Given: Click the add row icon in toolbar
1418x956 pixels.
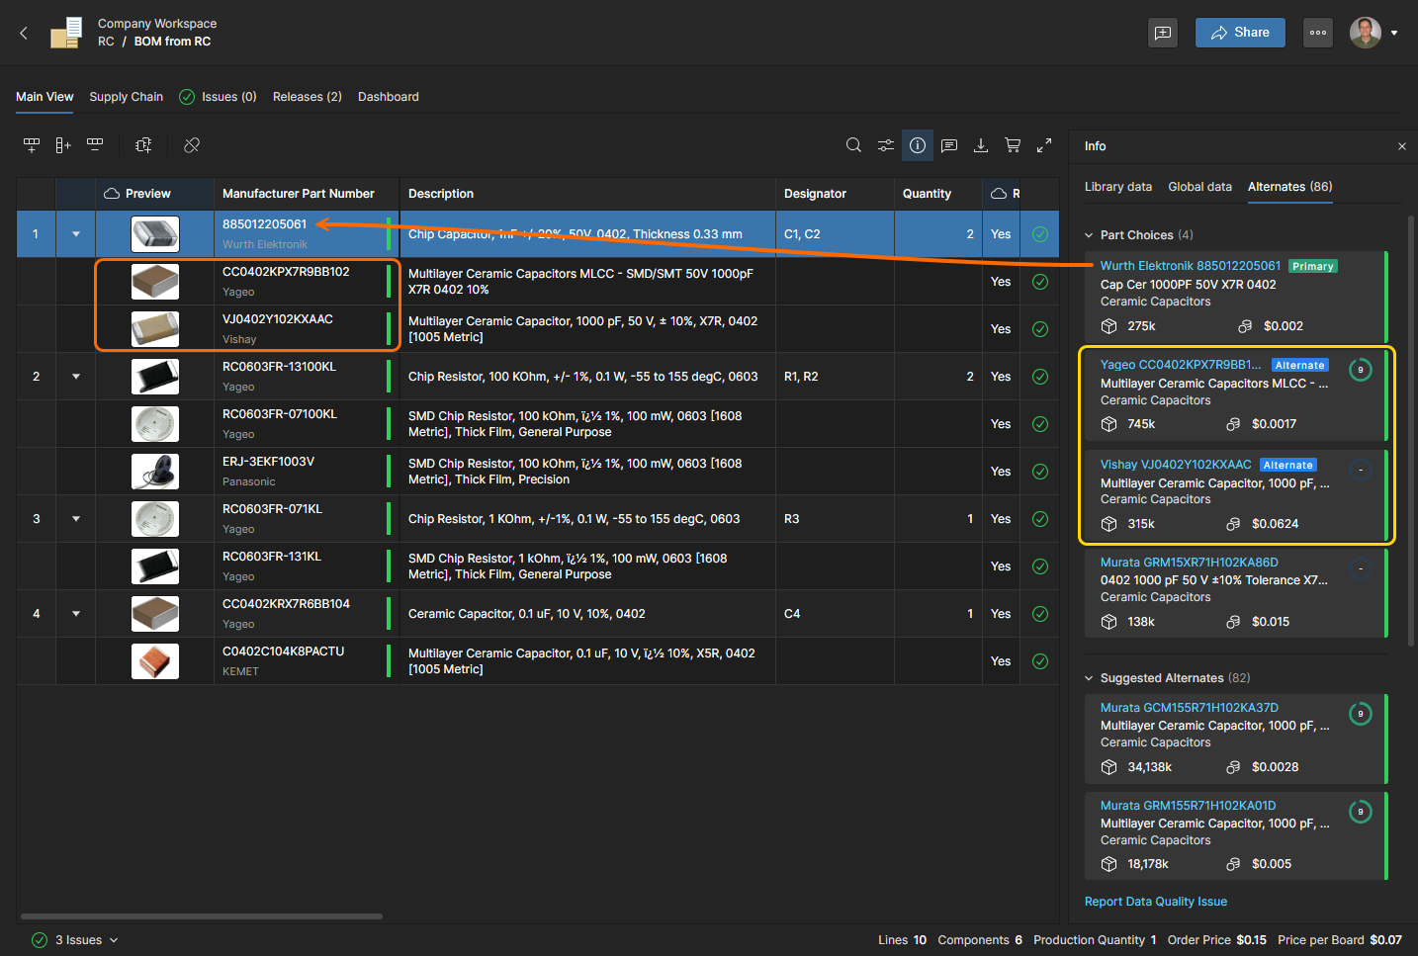Looking at the screenshot, I should coord(32,145).
